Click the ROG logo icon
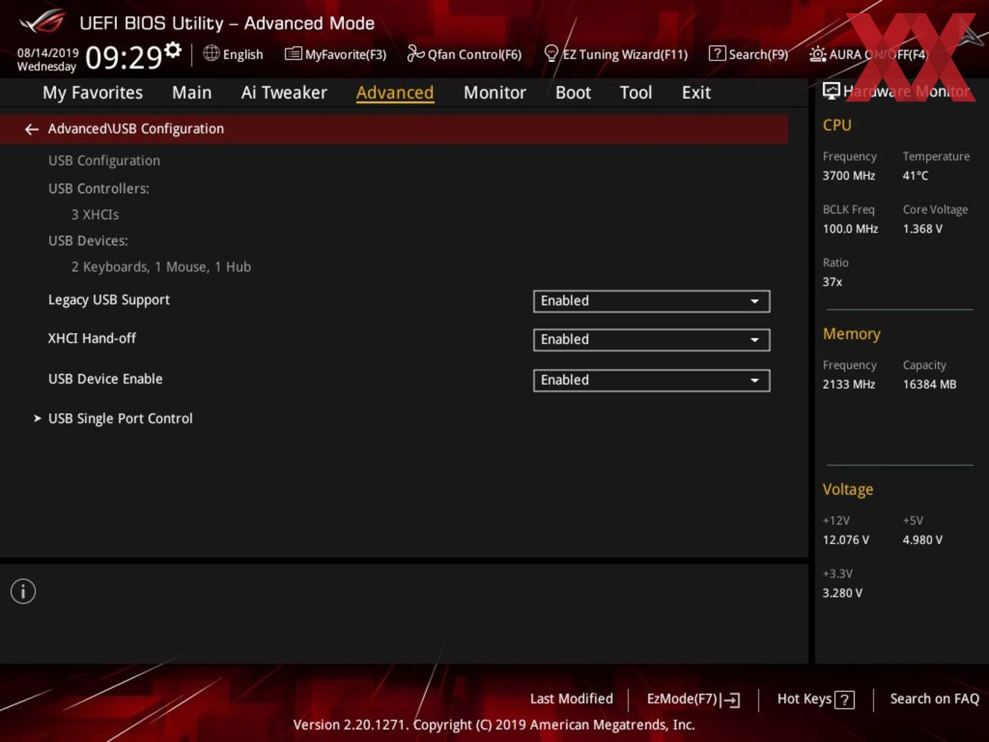 click(42, 22)
